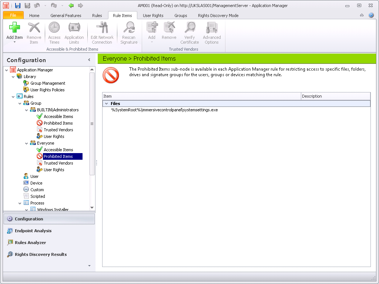The width and height of the screenshot is (379, 284).
Task: Switch to the General Features tab
Action: pos(66,16)
